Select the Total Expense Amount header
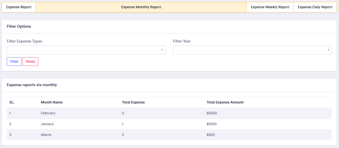Viewport: 339px width, 148px height. [225, 102]
